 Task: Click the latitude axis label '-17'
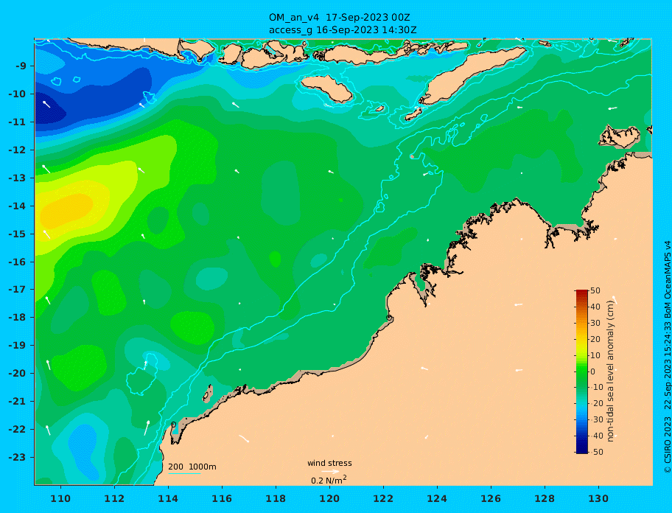[18, 290]
